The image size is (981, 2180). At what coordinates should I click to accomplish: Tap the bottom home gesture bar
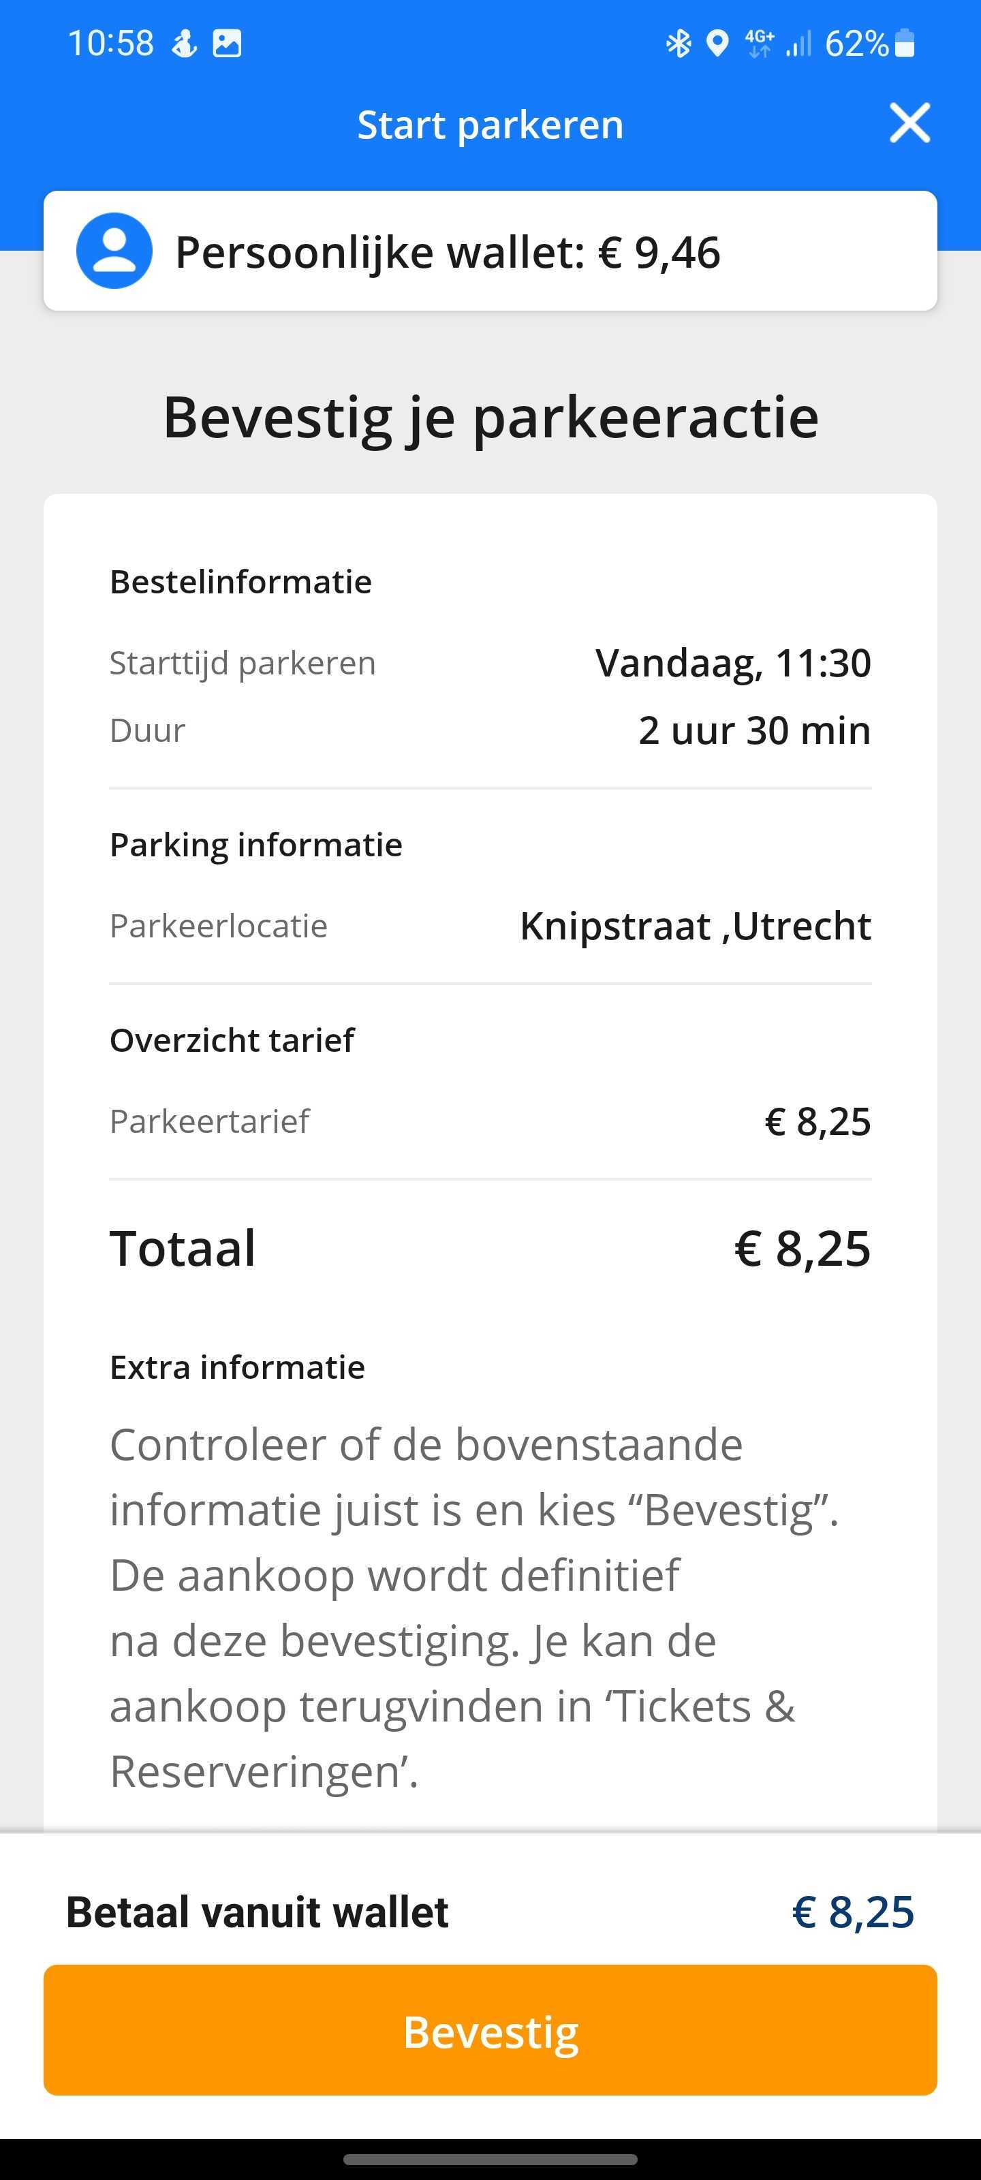pos(490,2159)
